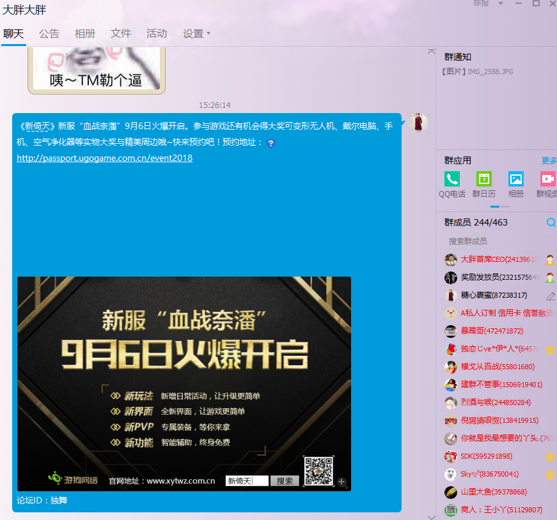
Task: Click the magnifier zoom icon on the image
Action: [x=341, y=482]
